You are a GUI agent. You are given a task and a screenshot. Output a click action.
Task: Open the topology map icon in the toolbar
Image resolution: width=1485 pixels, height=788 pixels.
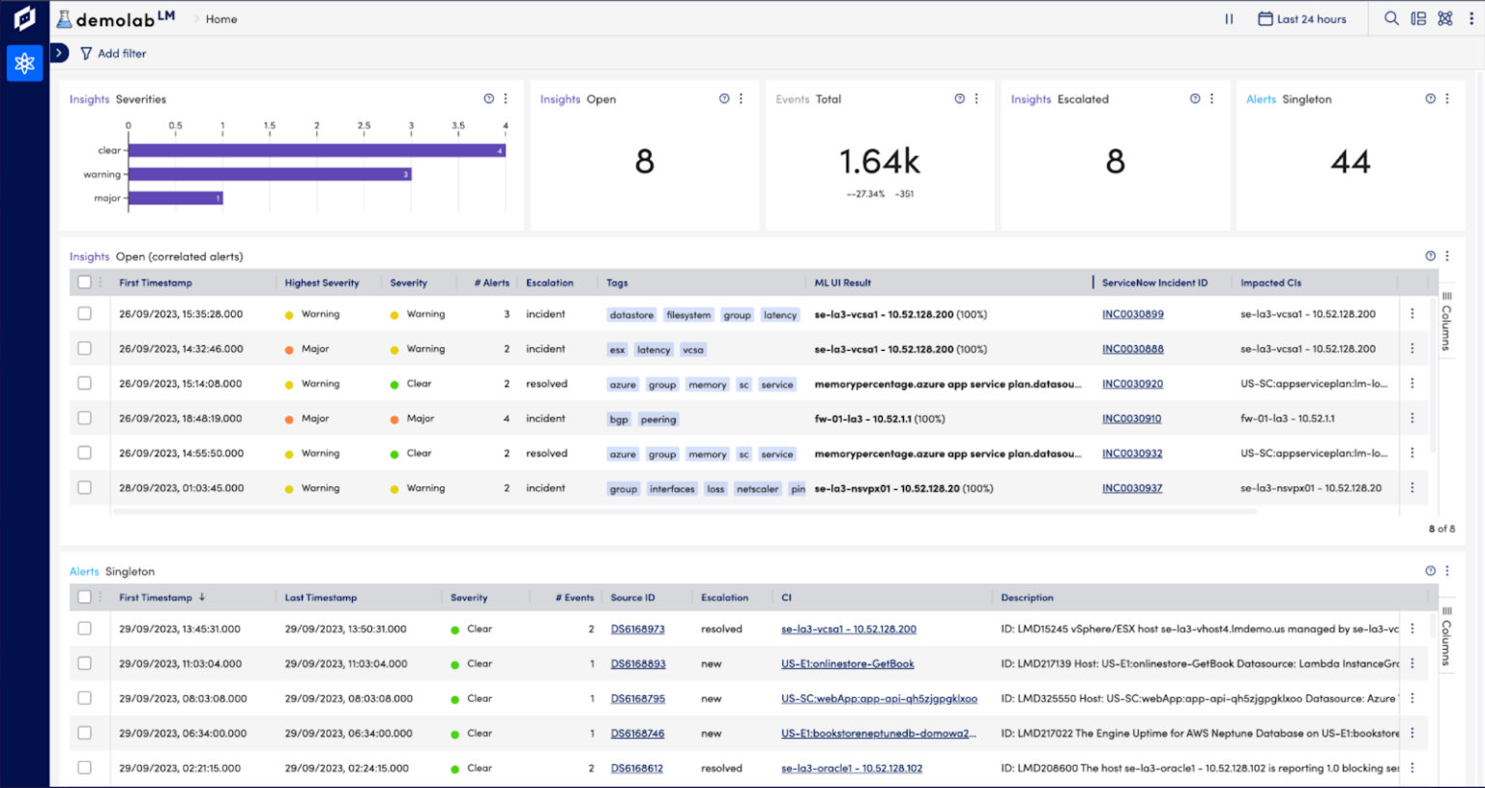1444,18
